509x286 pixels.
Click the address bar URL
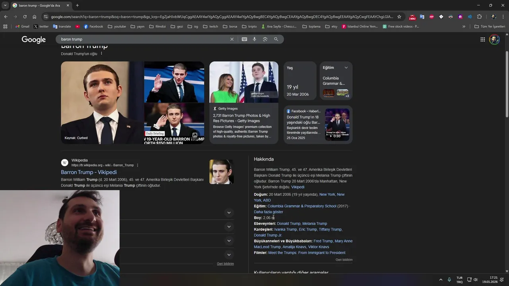[222, 17]
